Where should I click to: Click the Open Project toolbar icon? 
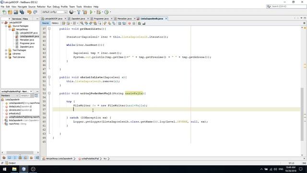click(16, 12)
